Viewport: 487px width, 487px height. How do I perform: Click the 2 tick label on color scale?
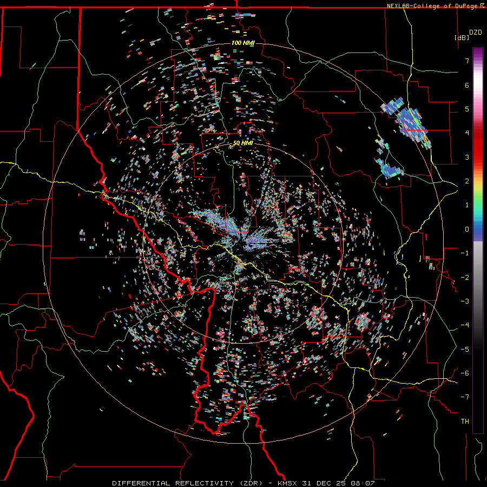467,181
